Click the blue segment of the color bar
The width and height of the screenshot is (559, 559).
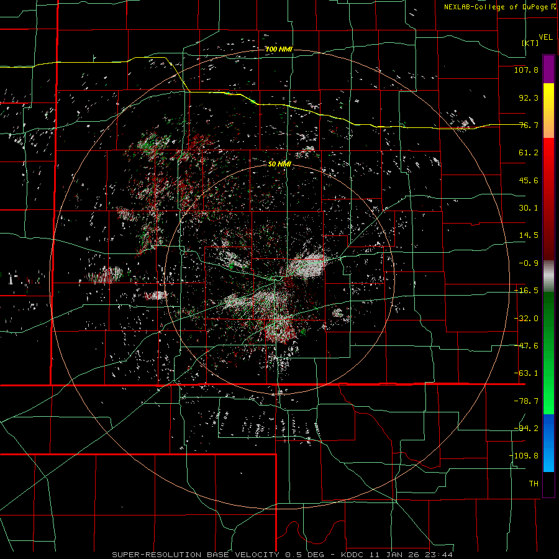click(x=548, y=443)
